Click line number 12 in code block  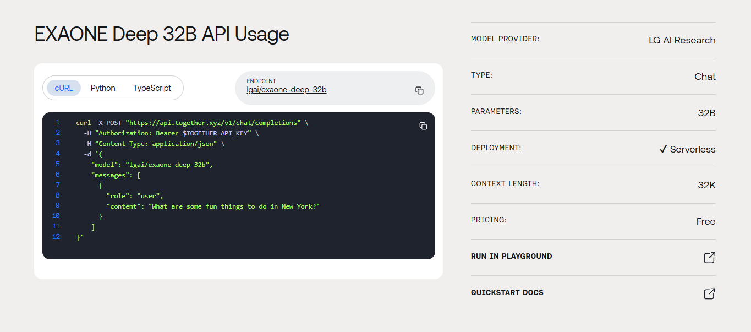56,237
